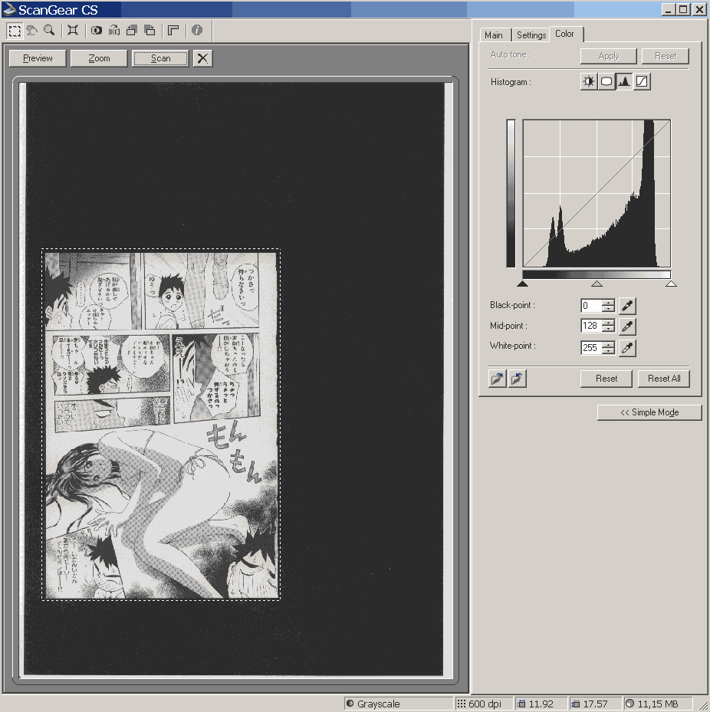Toggle the ruler display icon
The width and height of the screenshot is (710, 712).
[x=173, y=31]
